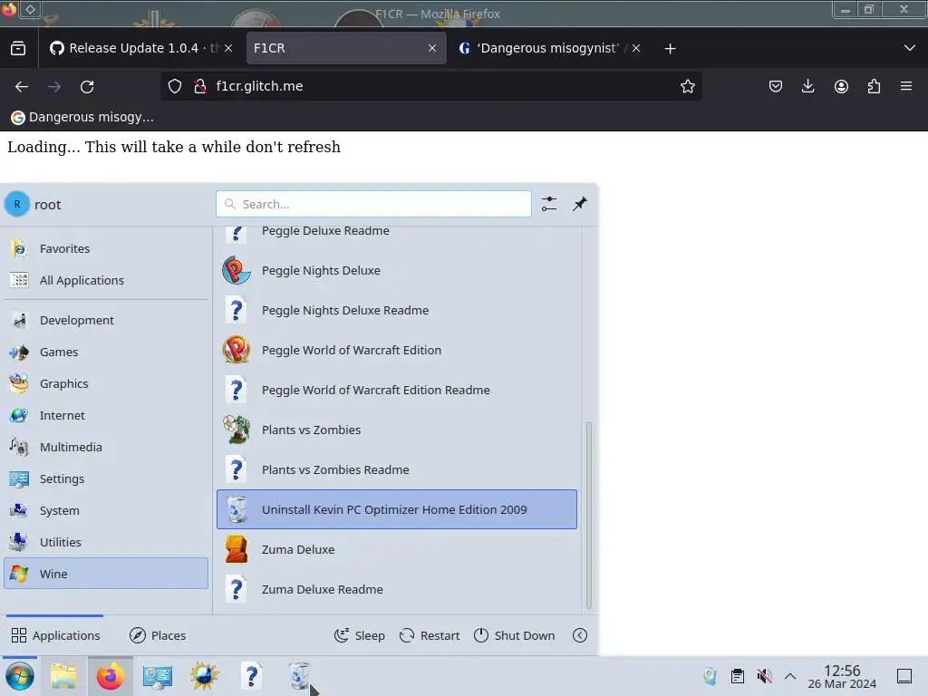This screenshot has width=928, height=696.
Task: Open list all tabs dropdown
Action: click(x=910, y=49)
